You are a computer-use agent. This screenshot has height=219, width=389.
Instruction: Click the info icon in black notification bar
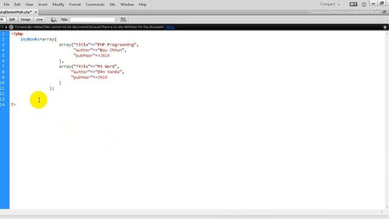(x=12, y=27)
